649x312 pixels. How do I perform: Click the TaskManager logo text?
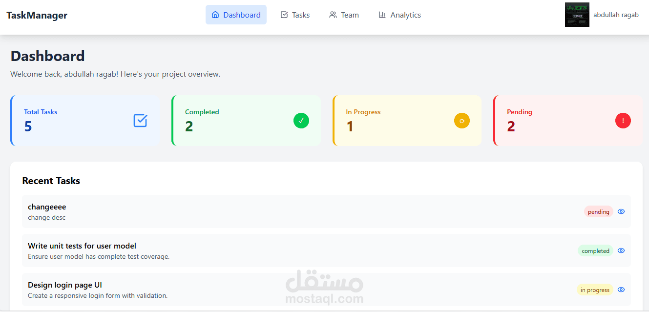point(37,15)
